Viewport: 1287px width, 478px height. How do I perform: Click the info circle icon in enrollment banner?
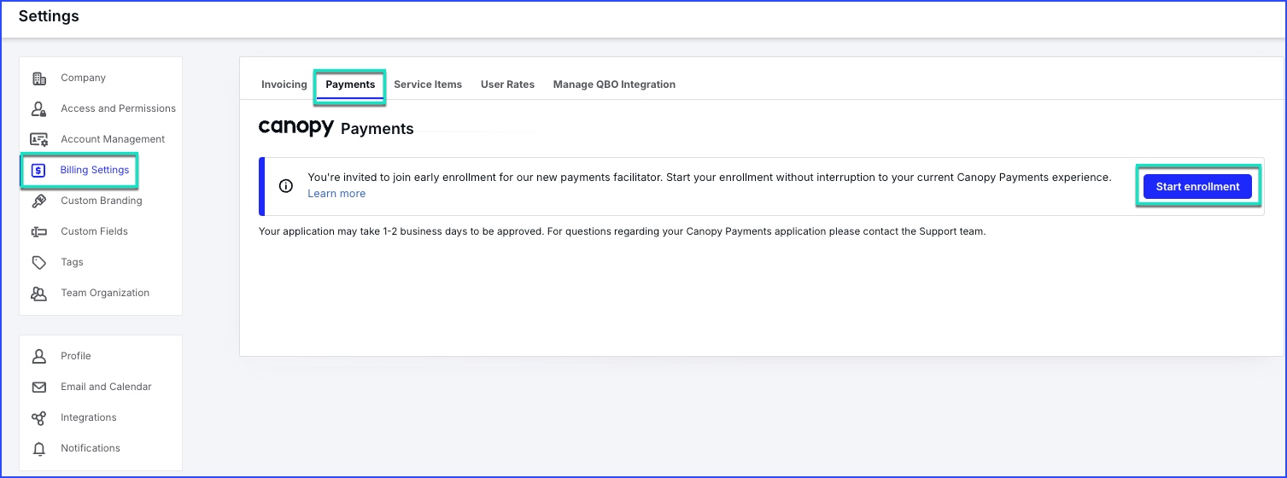click(286, 186)
